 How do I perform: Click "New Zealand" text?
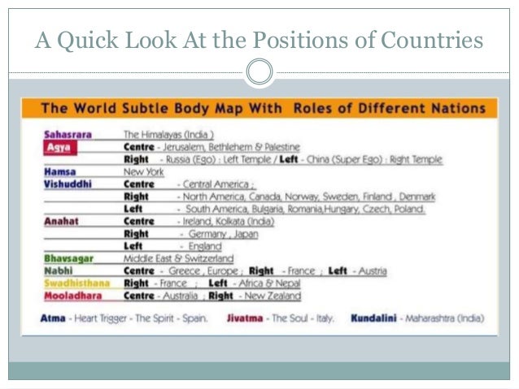[273, 296]
